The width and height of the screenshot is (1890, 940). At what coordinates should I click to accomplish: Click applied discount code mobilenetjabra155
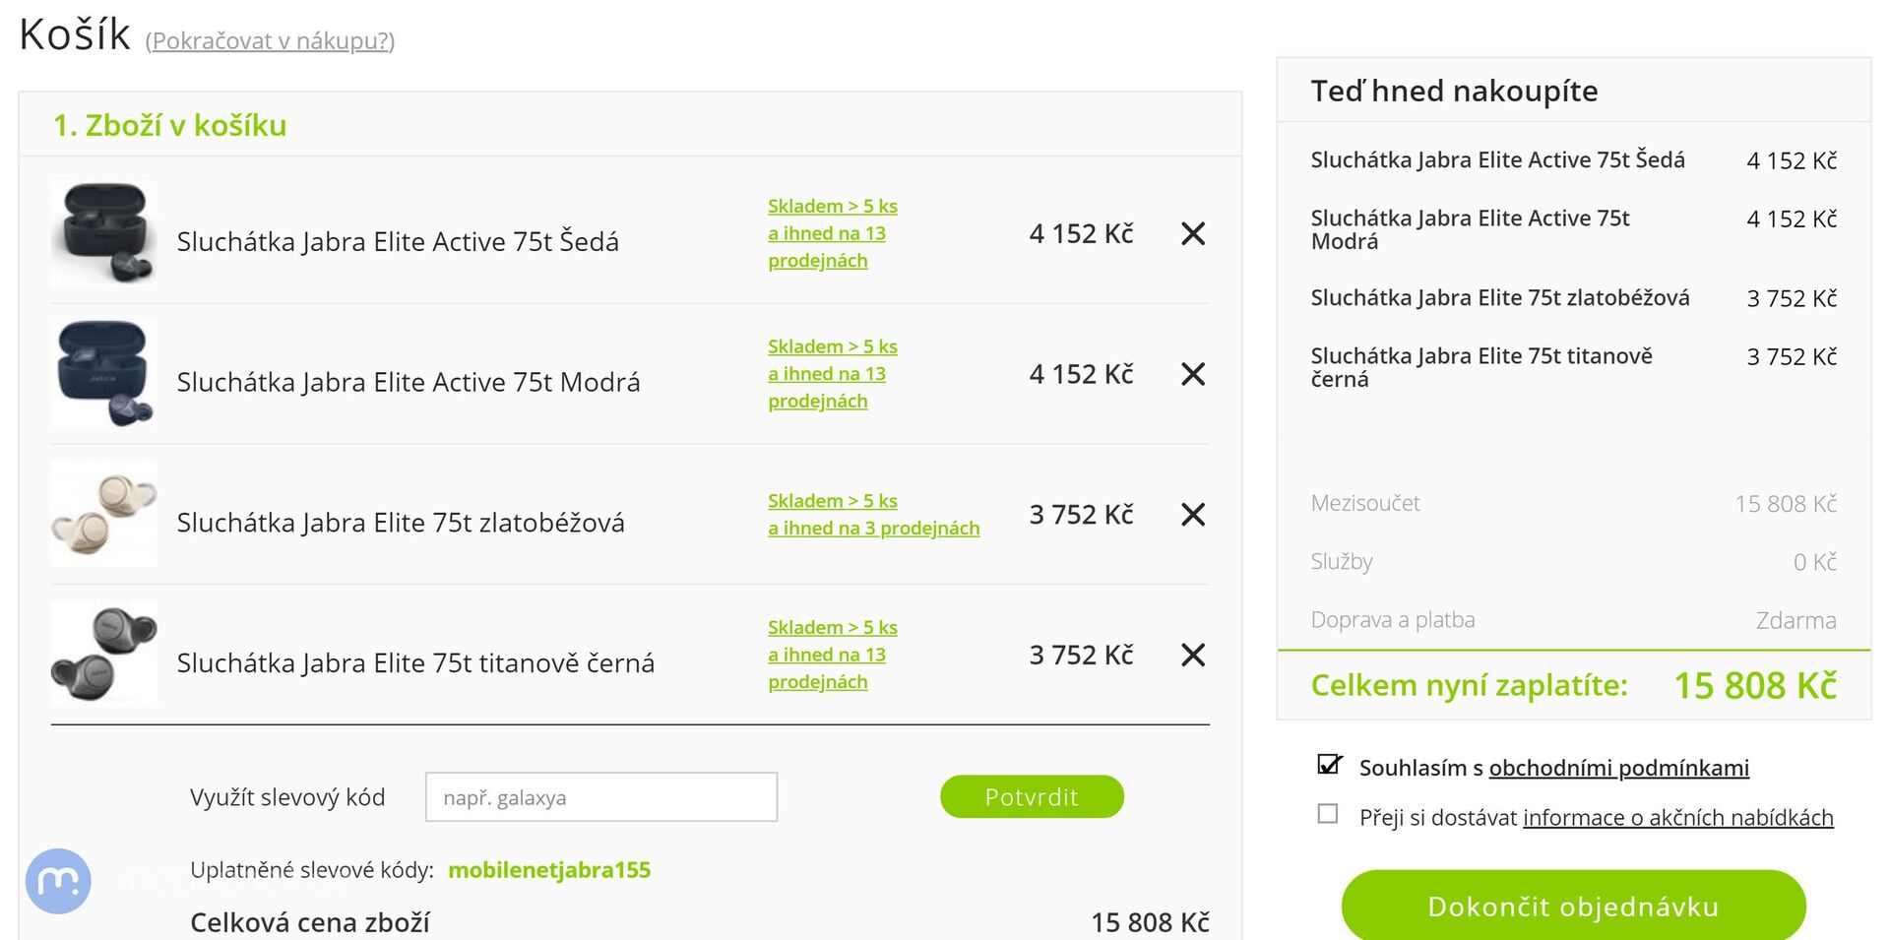click(549, 870)
